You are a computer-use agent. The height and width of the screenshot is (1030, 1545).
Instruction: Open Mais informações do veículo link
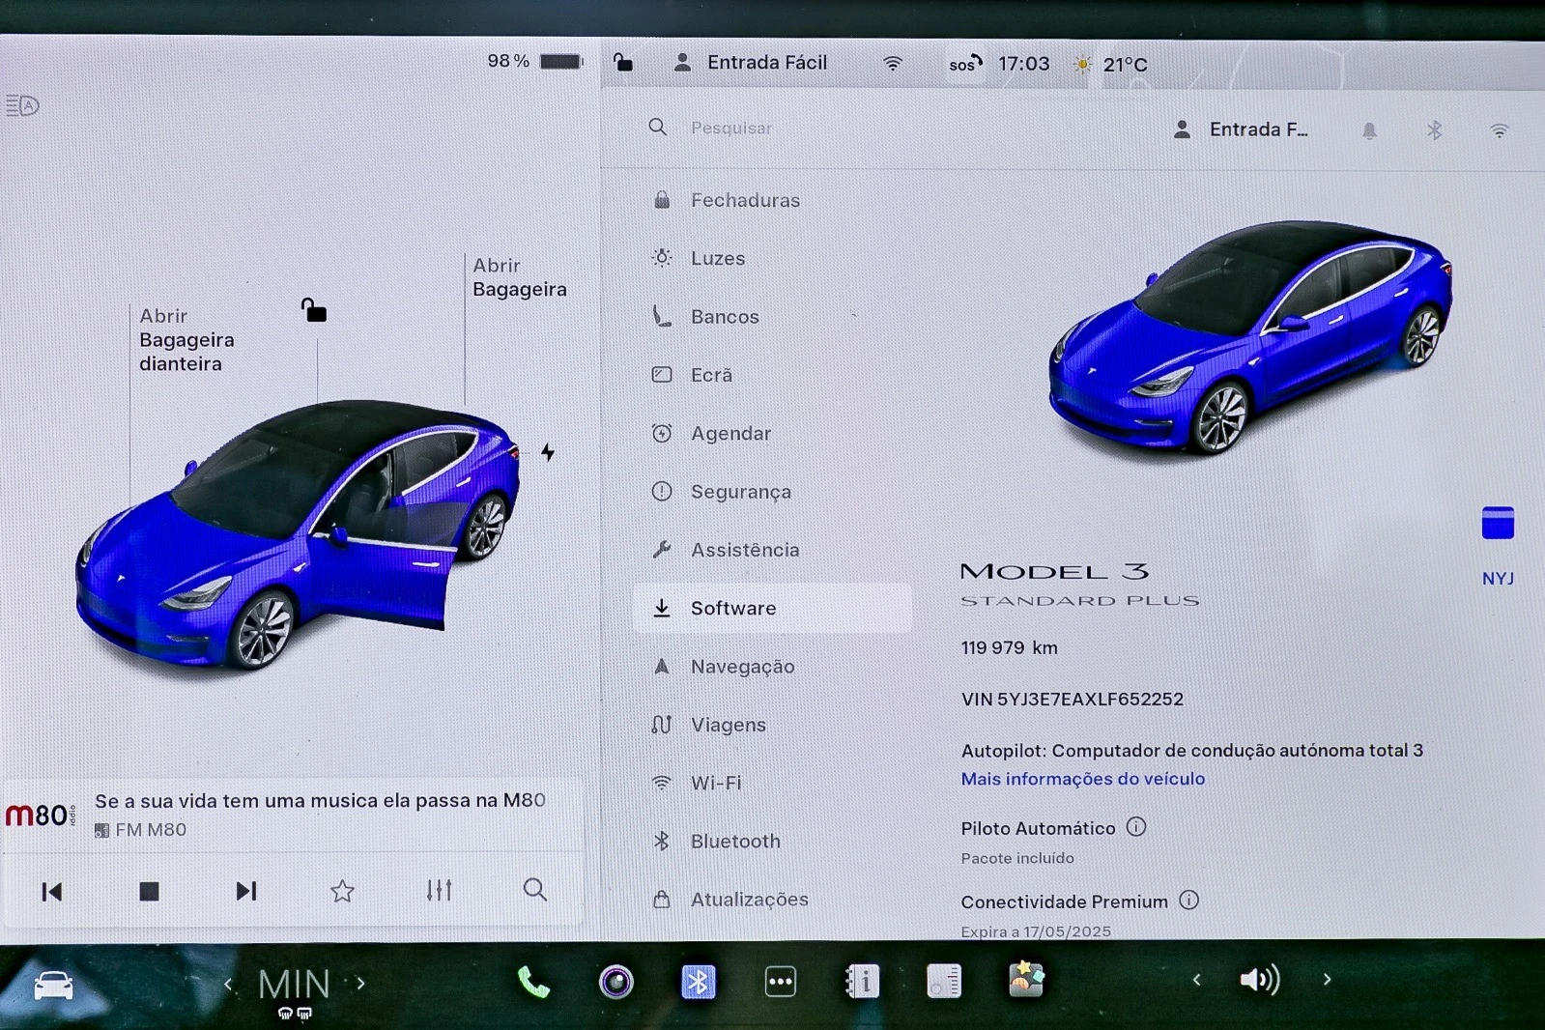point(1082,779)
